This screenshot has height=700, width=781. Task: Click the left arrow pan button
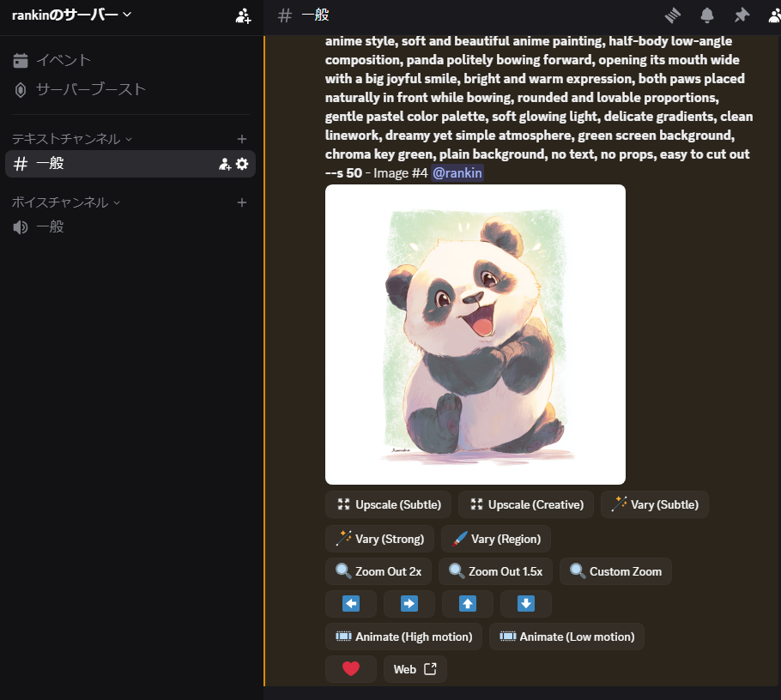coord(351,604)
